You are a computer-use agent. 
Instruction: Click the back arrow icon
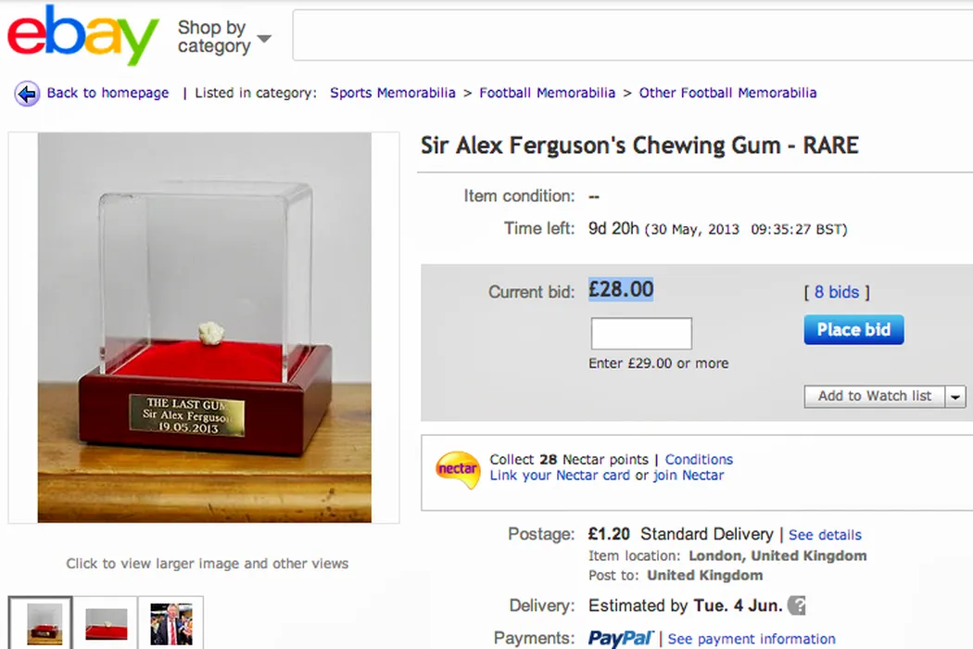click(x=27, y=94)
